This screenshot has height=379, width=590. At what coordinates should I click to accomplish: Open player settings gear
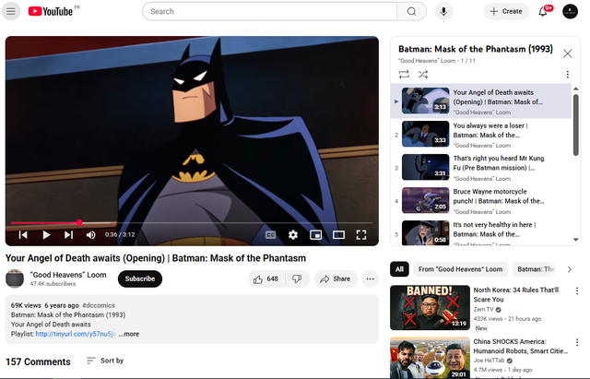coord(293,235)
